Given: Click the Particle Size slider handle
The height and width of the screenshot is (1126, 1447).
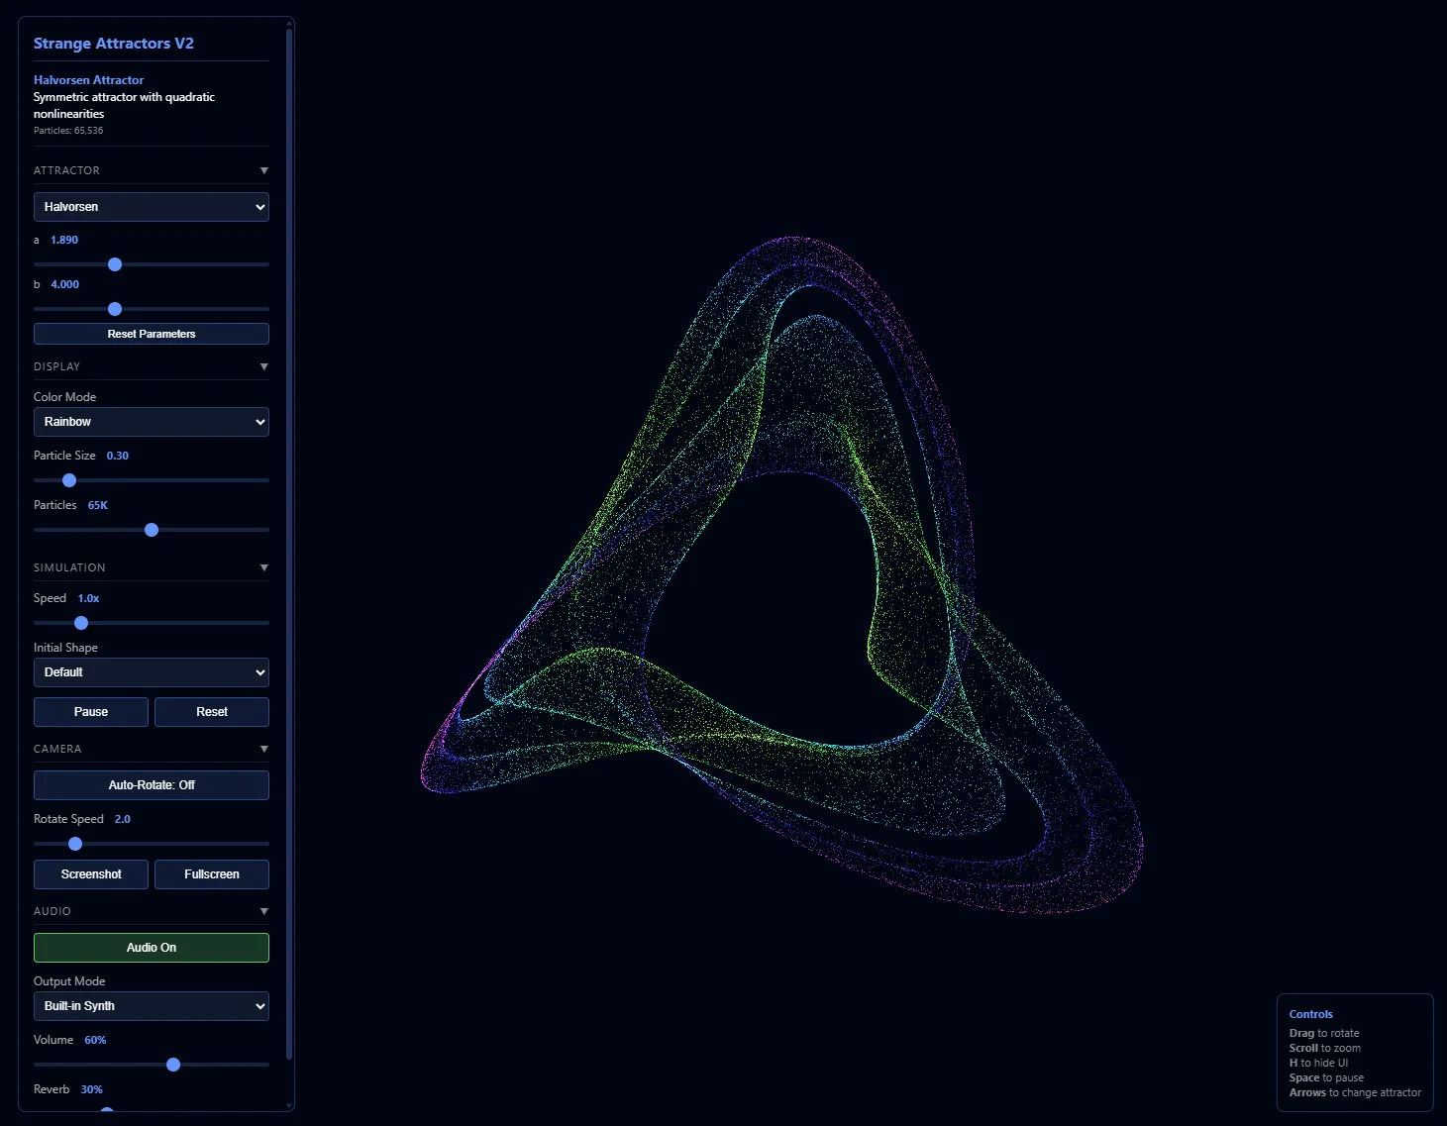Looking at the screenshot, I should pyautogui.click(x=68, y=479).
